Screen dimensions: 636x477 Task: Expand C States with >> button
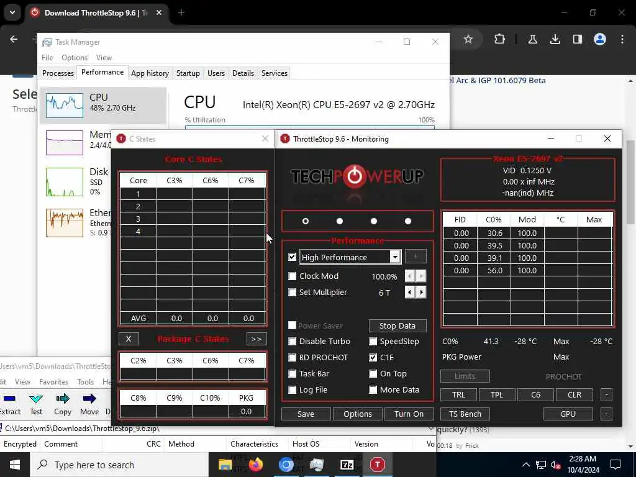257,338
